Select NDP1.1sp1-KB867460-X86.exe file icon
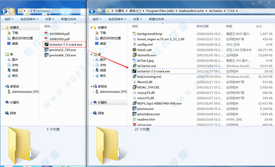Viewport: 275px width, 167px height. (x=134, y=103)
